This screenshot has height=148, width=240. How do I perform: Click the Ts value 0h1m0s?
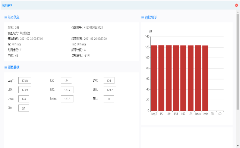(x=16, y=44)
